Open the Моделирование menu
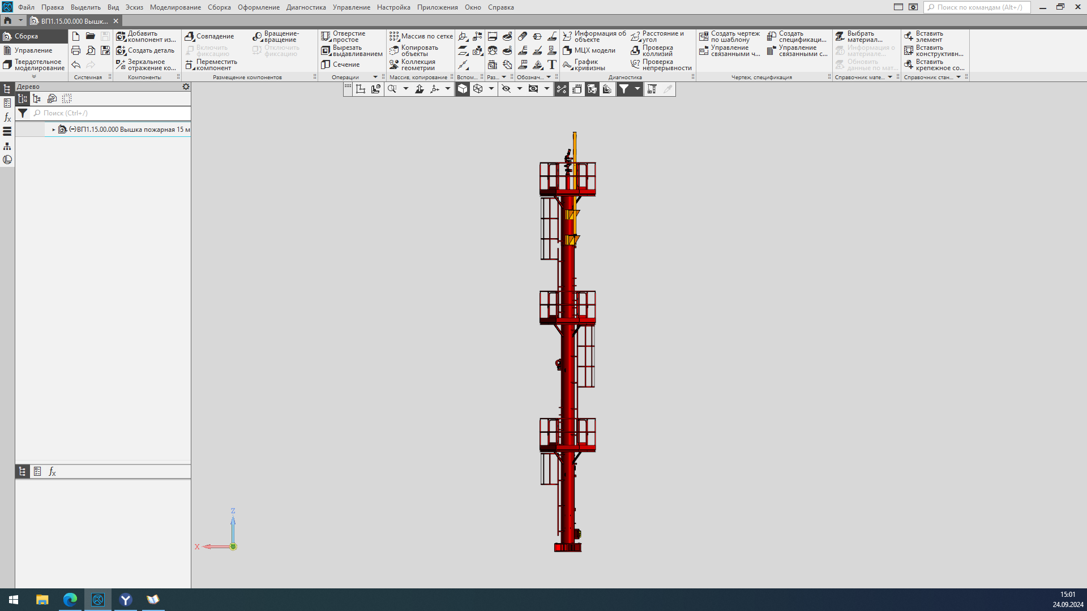This screenshot has height=611, width=1087. (x=175, y=7)
